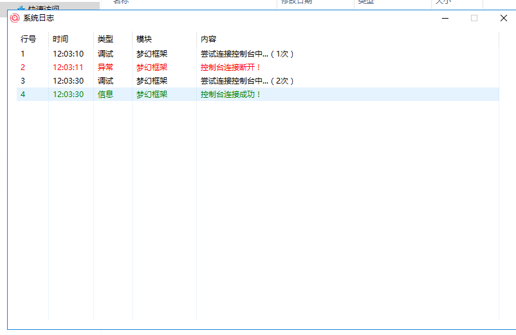Viewport: 516px width, 335px height.
Task: Select message 尝试连接控制台中... ( 1次 )
Action: point(247,53)
